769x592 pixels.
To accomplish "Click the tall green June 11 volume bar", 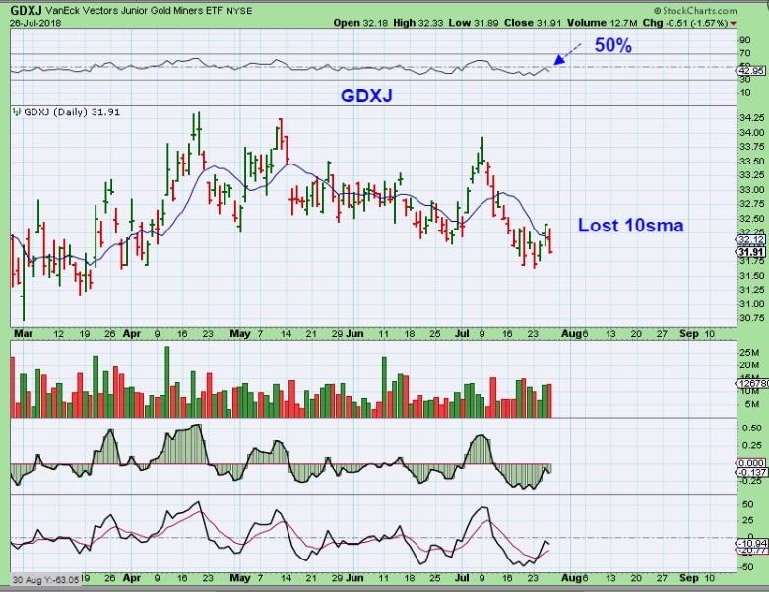I will (x=384, y=386).
